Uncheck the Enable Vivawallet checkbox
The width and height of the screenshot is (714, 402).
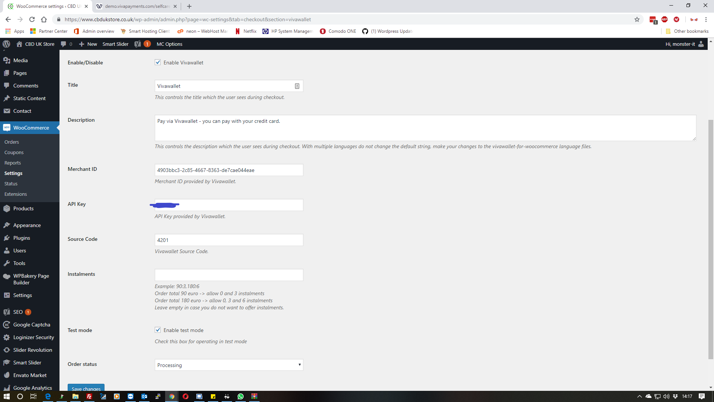click(x=158, y=62)
